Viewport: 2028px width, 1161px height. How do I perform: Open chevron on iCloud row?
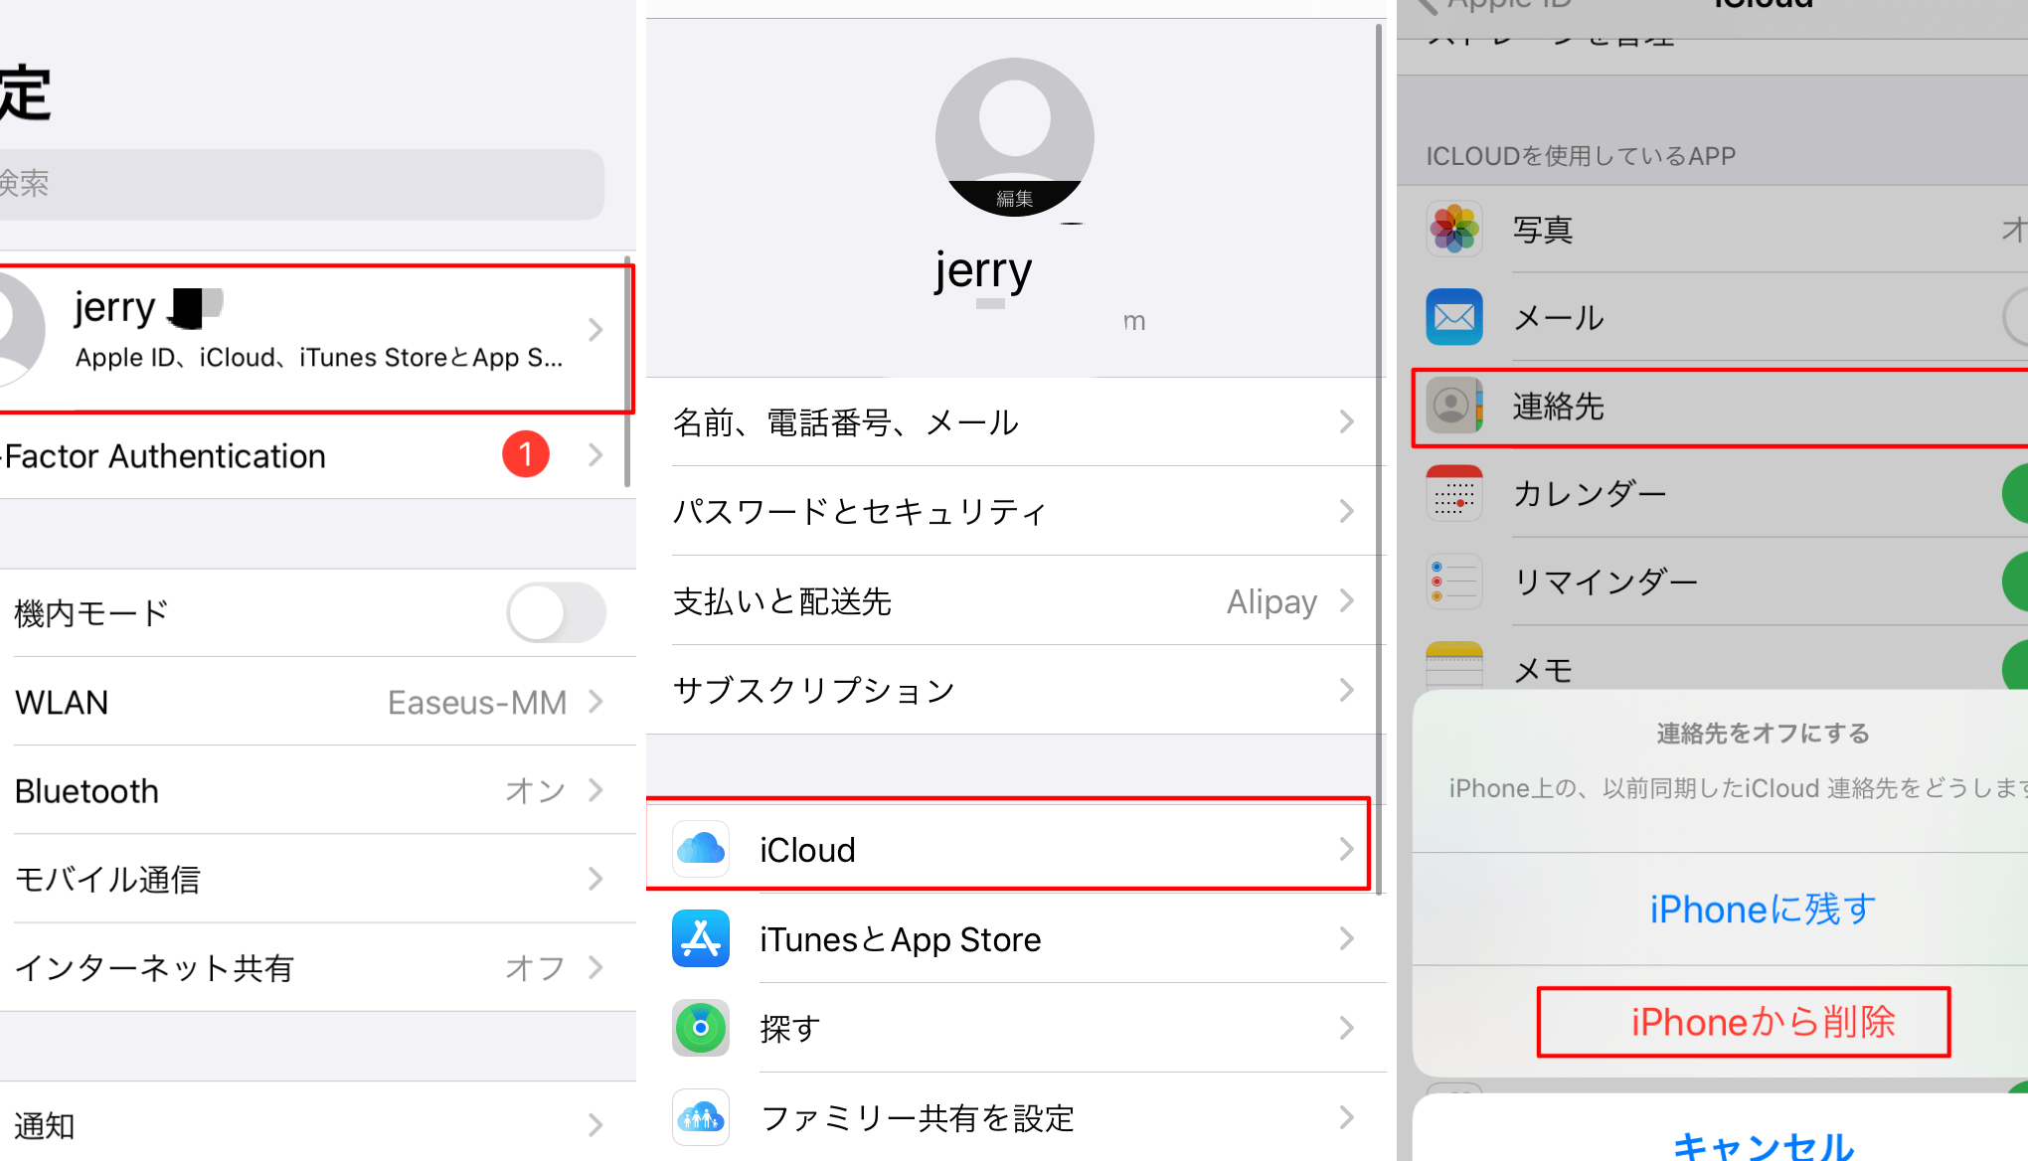point(1347,849)
